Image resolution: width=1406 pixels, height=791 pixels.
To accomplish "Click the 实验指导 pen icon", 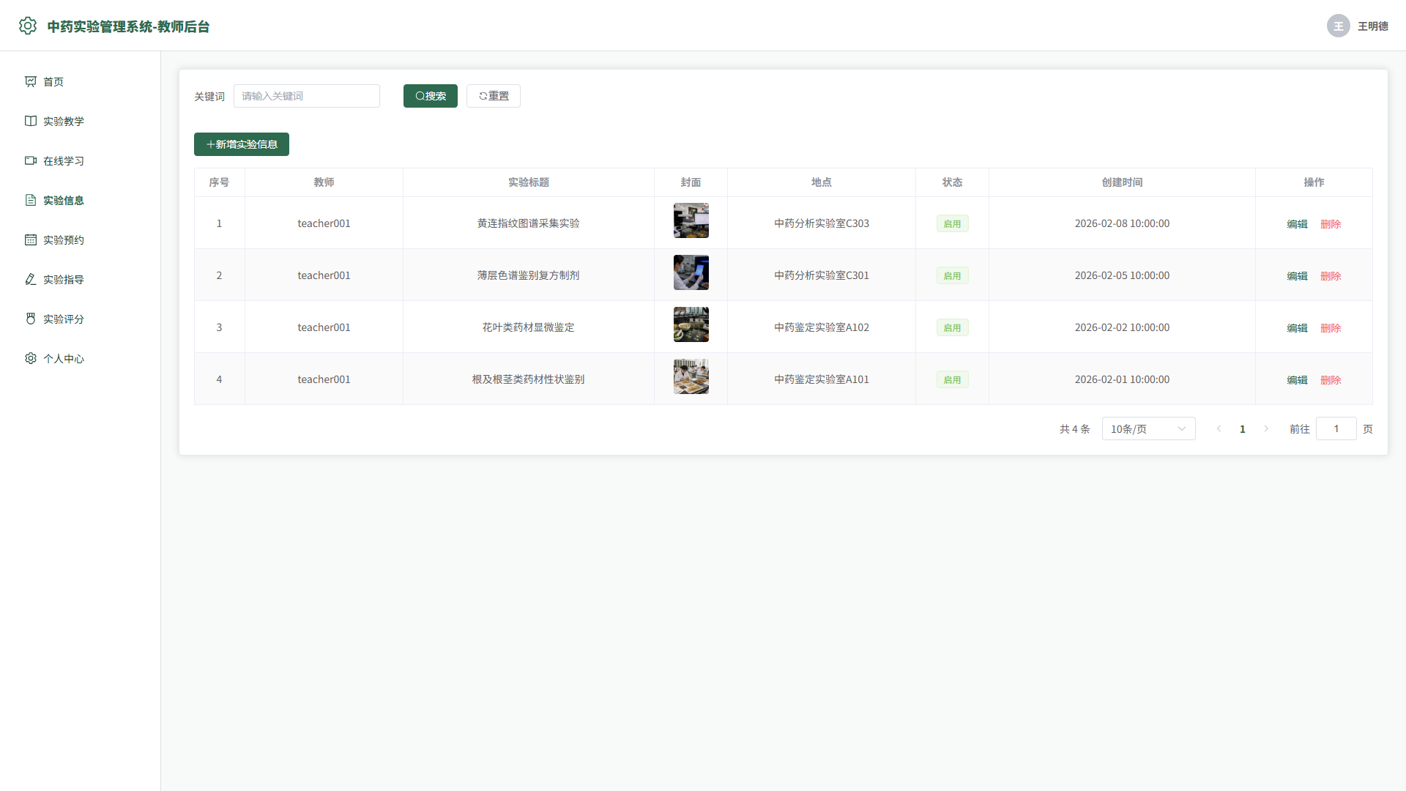I will pyautogui.click(x=31, y=279).
